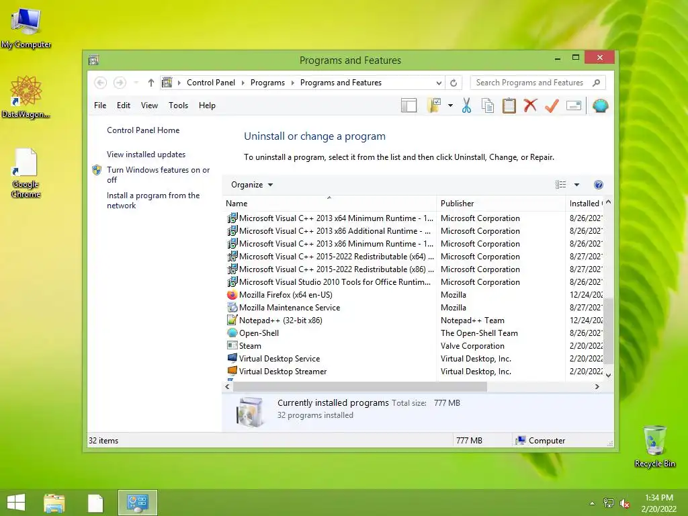
Task: Sort by the Name column header
Action: coord(329,203)
